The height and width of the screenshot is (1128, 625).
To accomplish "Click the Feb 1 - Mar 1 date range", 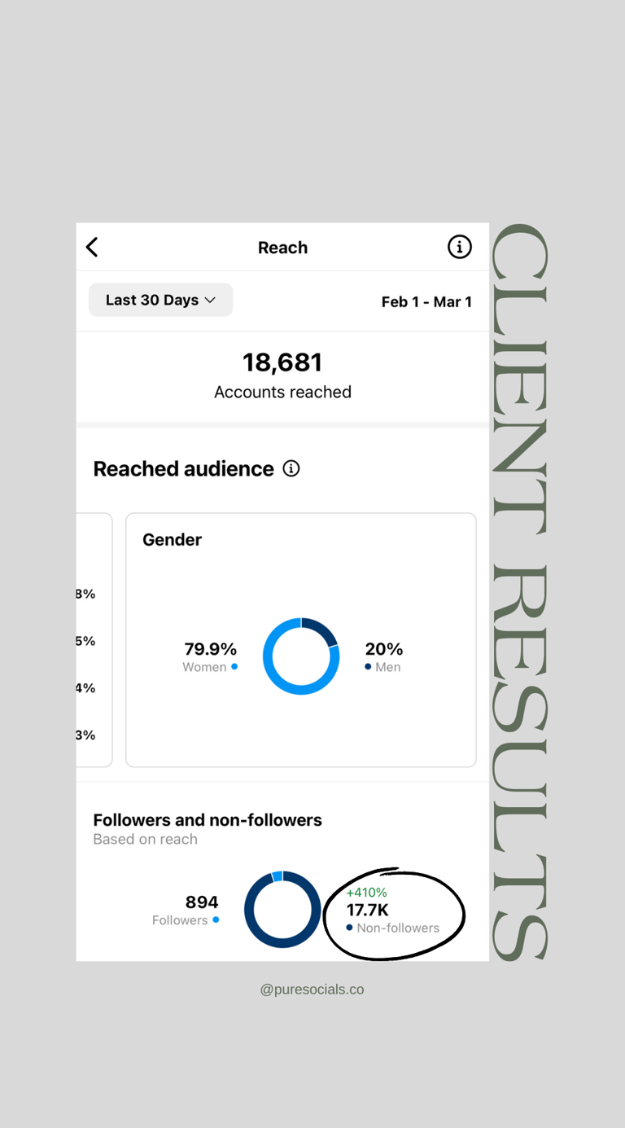I will click(426, 301).
